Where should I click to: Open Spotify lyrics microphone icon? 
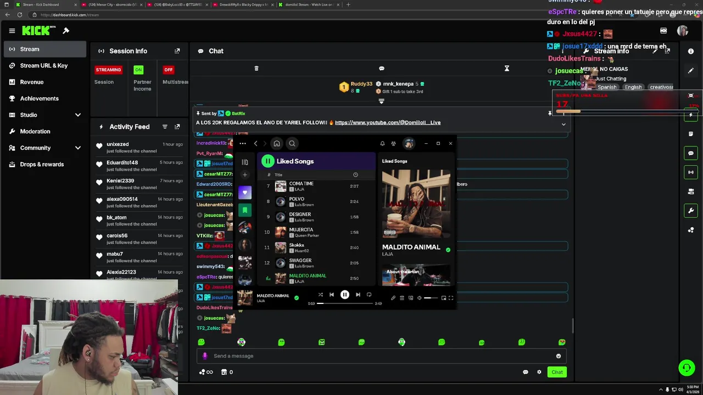[x=393, y=298]
